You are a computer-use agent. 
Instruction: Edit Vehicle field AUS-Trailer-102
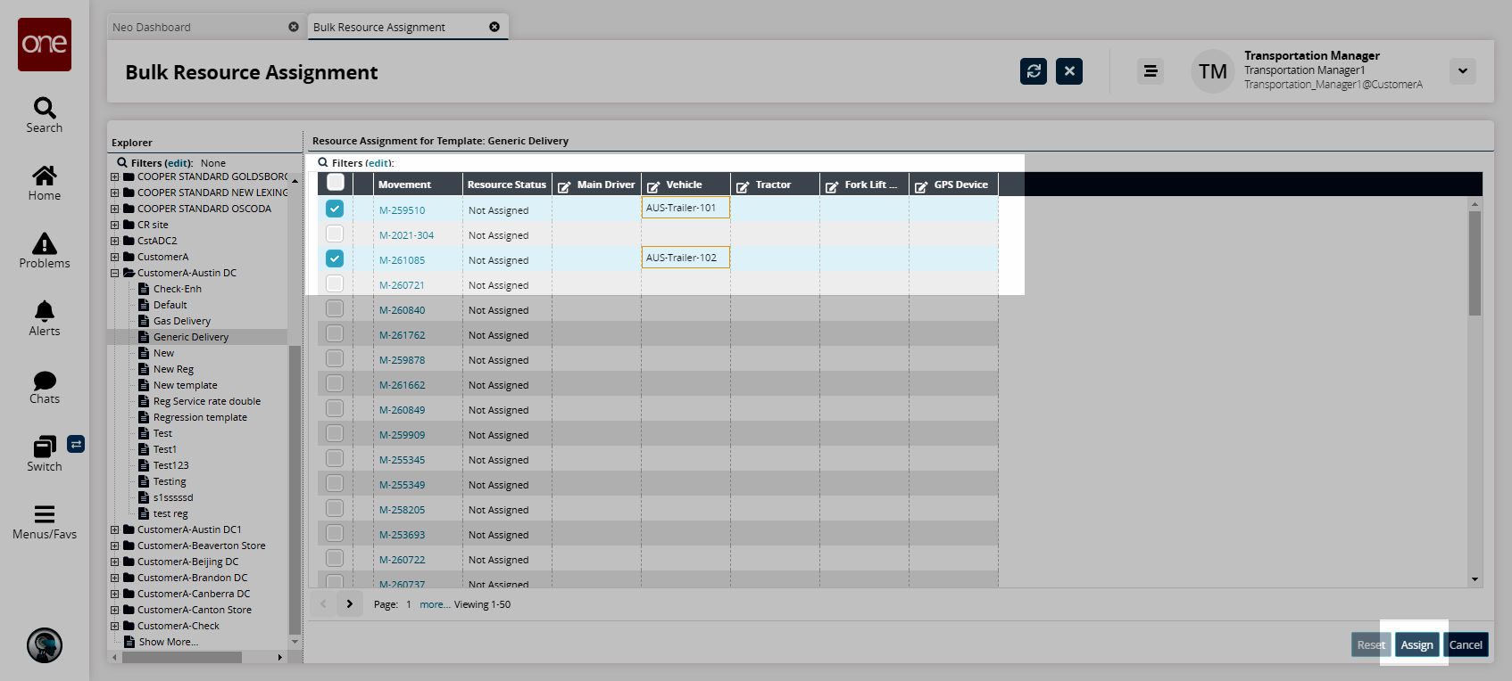[x=685, y=258]
